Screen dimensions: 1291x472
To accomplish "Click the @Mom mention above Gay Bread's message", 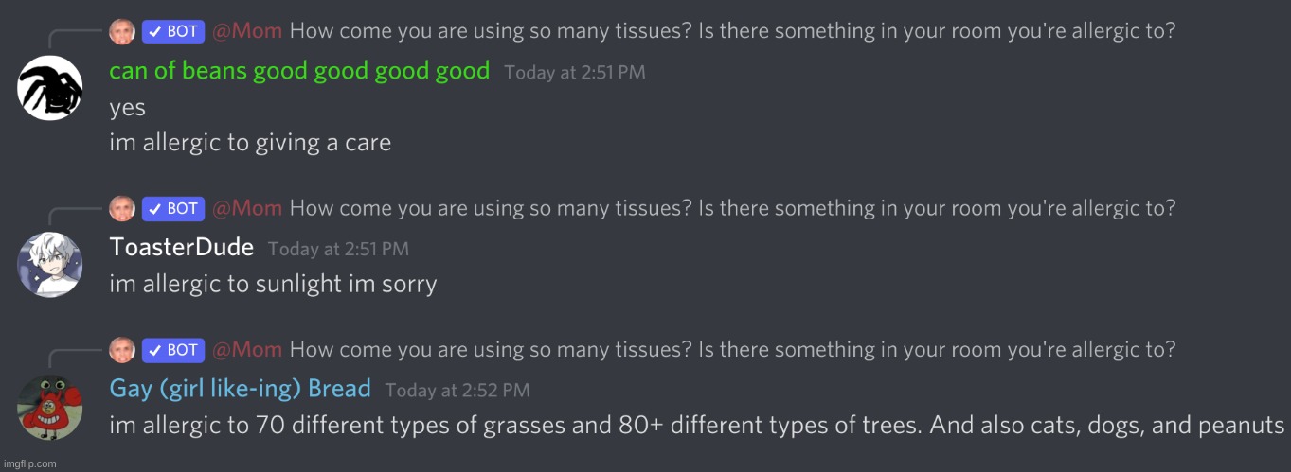I will 246,350.
